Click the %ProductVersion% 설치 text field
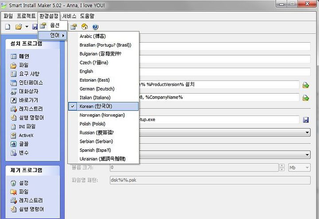 point(219,85)
